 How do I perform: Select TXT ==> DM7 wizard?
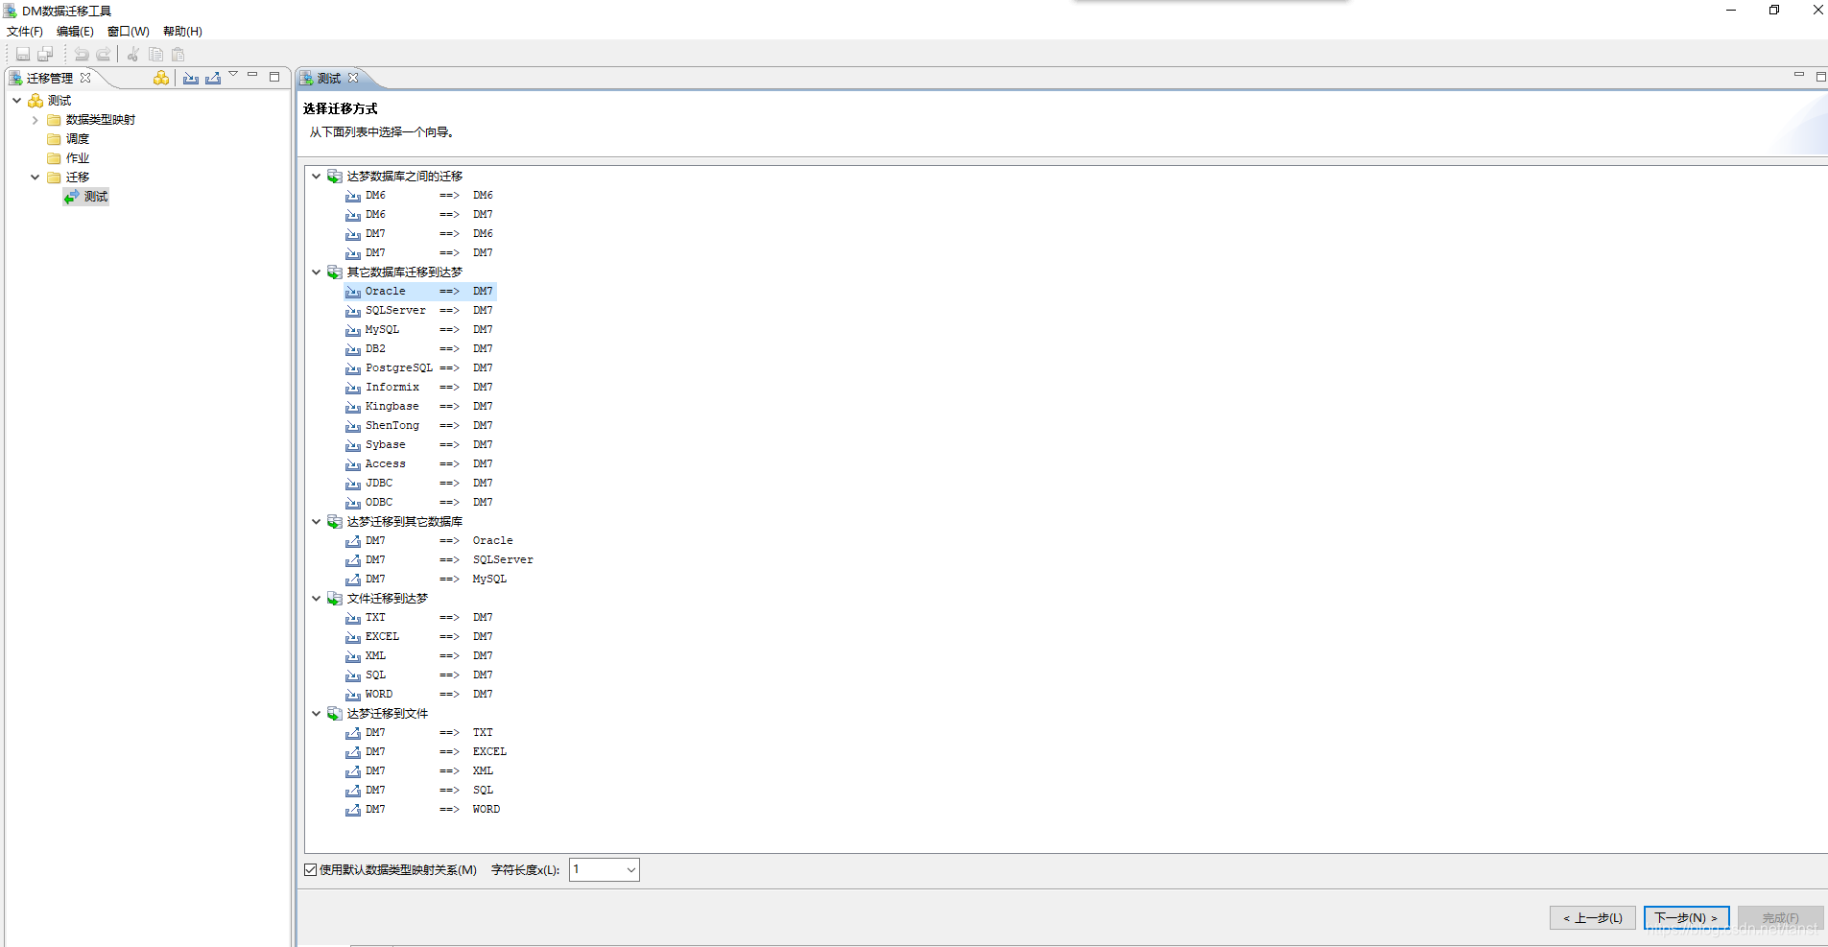[x=420, y=618]
